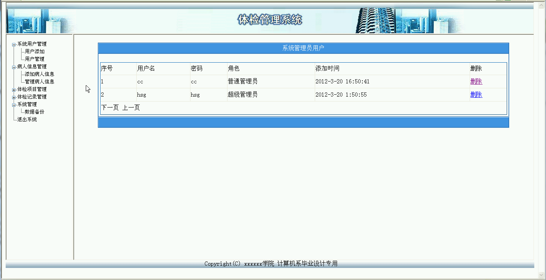Viewport: 546px width, 280px height.
Task: Open 用户添加 in the sidebar
Action: [x=35, y=52]
